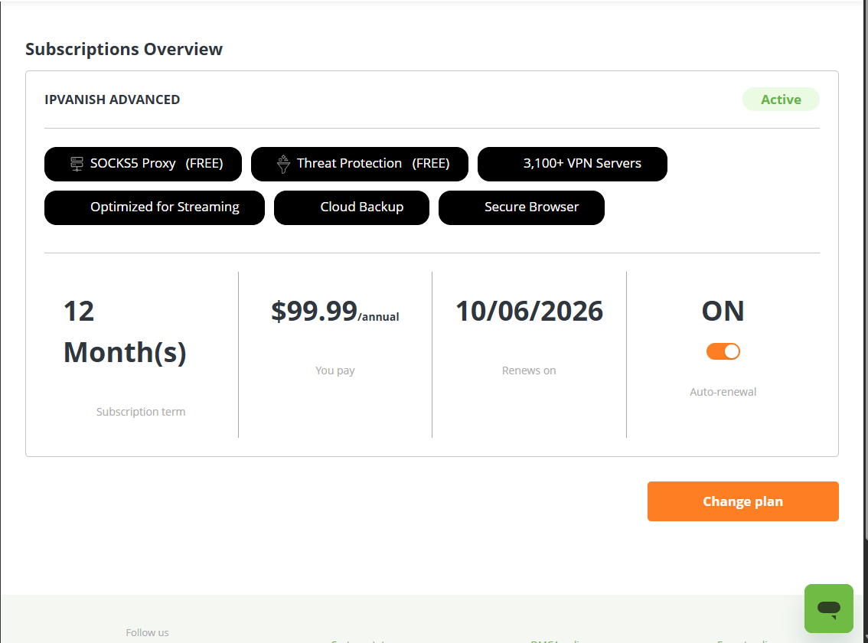
Task: Click the Subscription term label
Action: coord(141,412)
